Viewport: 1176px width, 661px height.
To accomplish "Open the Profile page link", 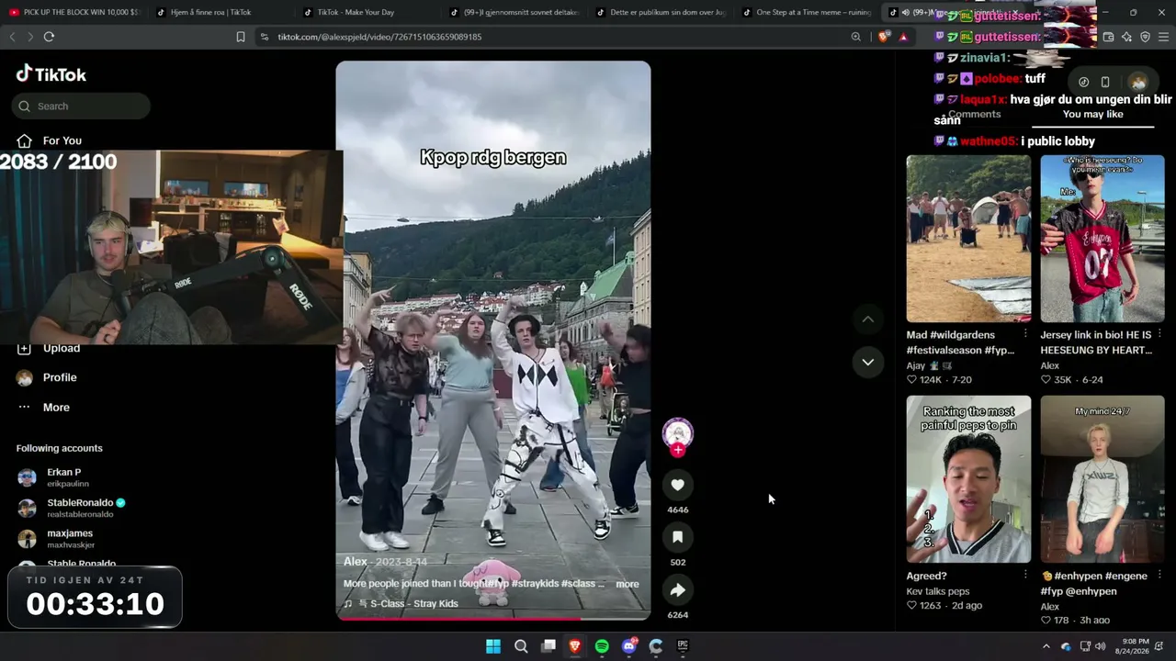I will [60, 377].
